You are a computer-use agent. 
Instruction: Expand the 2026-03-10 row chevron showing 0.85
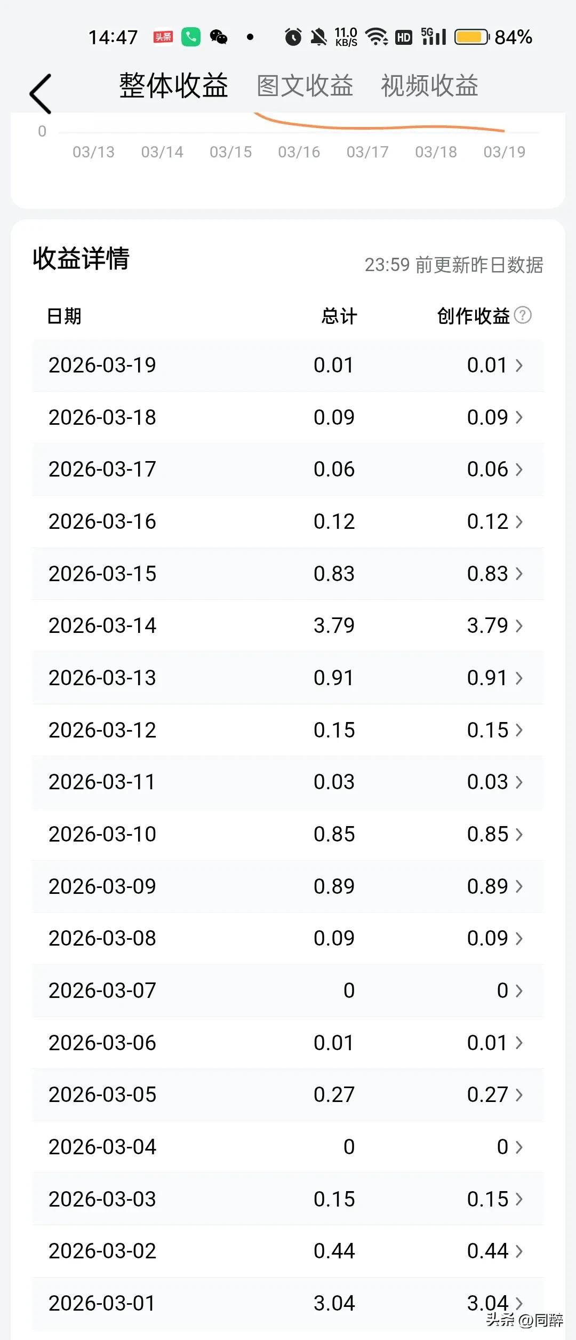[x=519, y=835]
